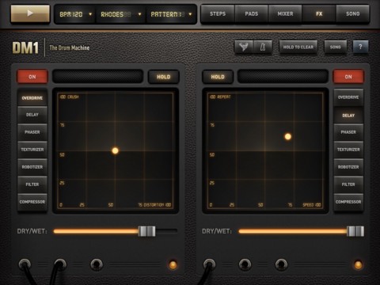Click first cable jack on right panel
Viewport: 380px width, 285px height.
pyautogui.click(x=209, y=264)
